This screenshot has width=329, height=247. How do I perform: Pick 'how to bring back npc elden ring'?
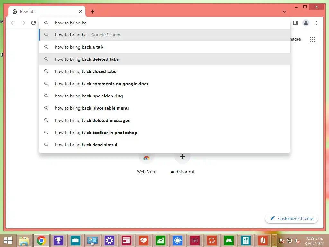[165, 96]
